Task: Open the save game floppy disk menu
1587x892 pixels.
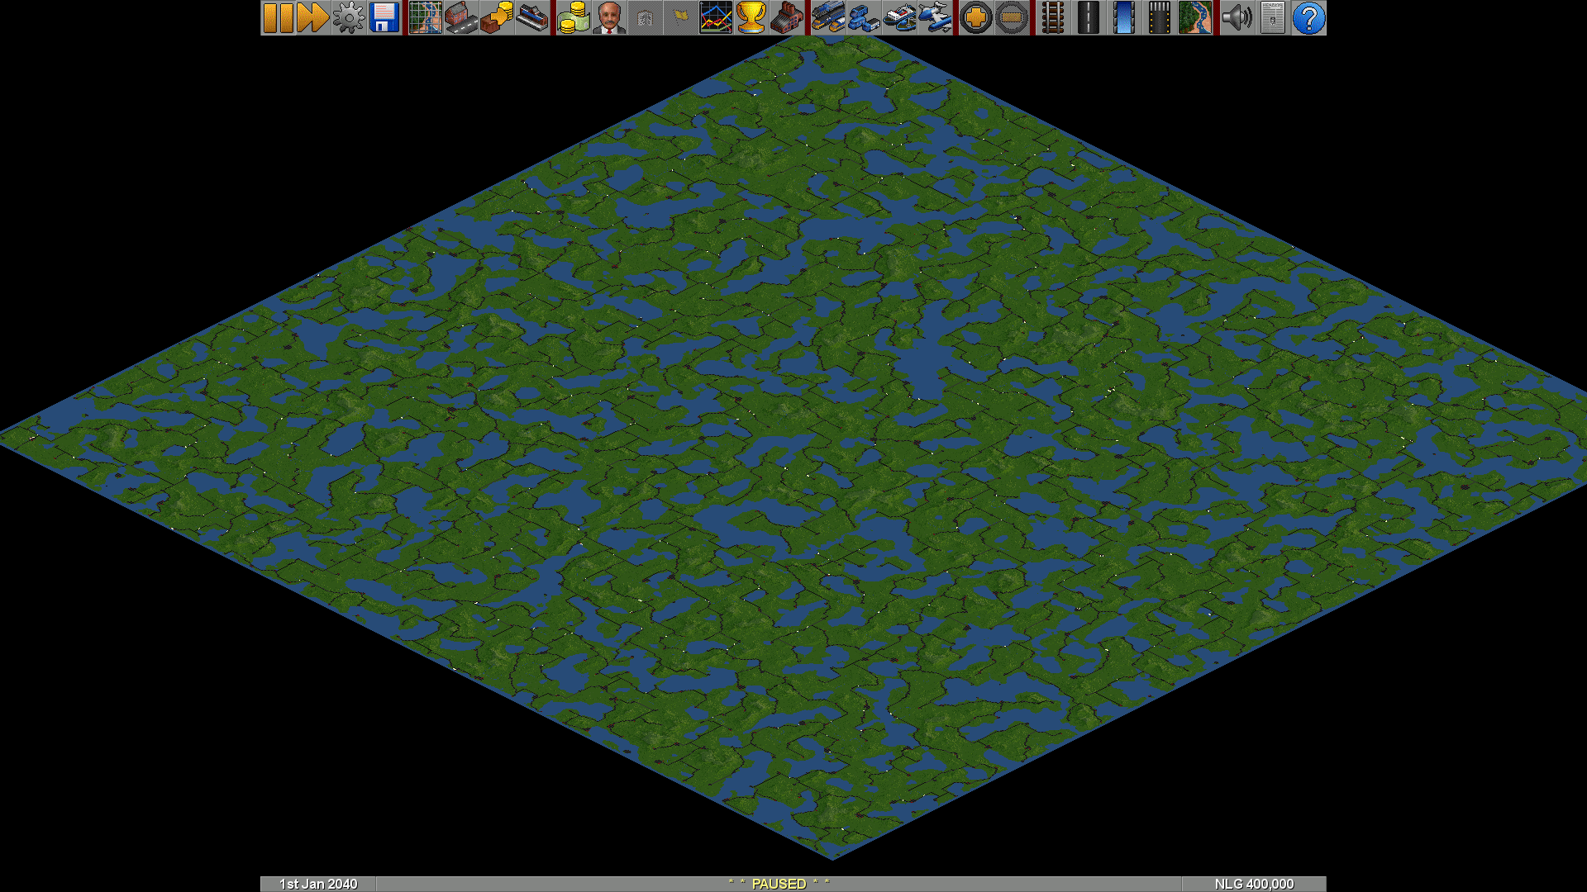Action: coord(384,17)
